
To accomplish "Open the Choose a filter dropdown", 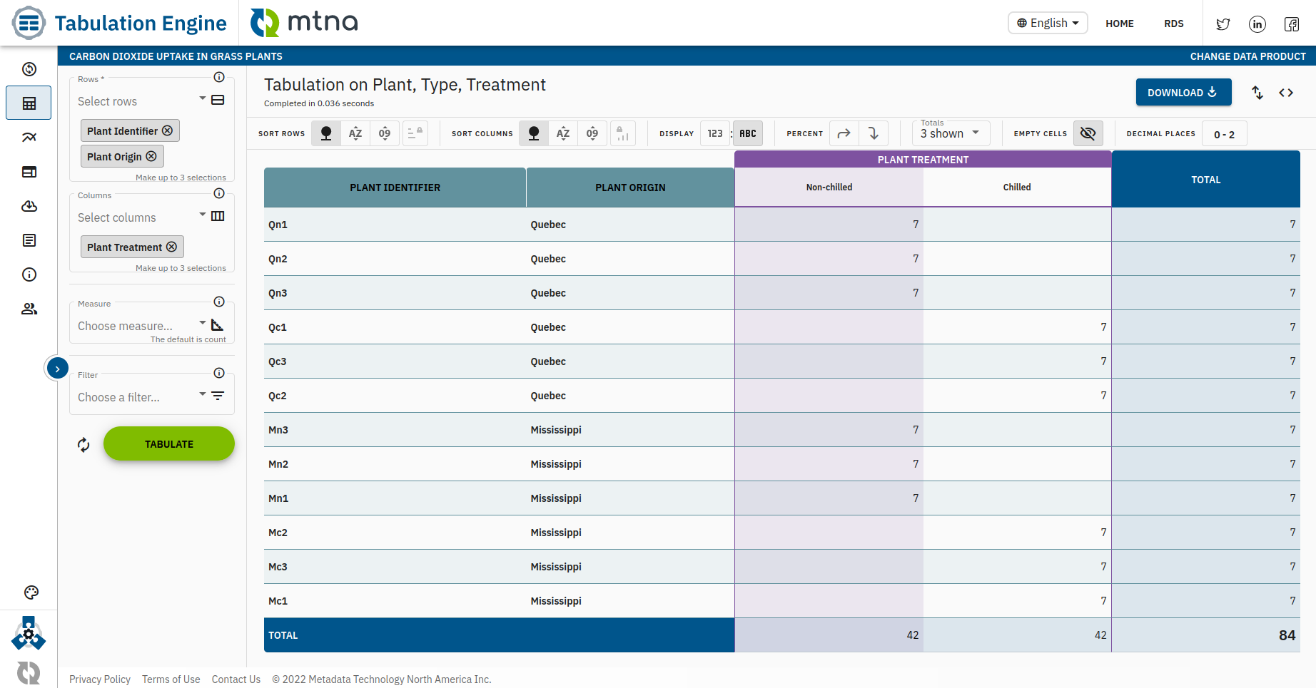I will [142, 397].
